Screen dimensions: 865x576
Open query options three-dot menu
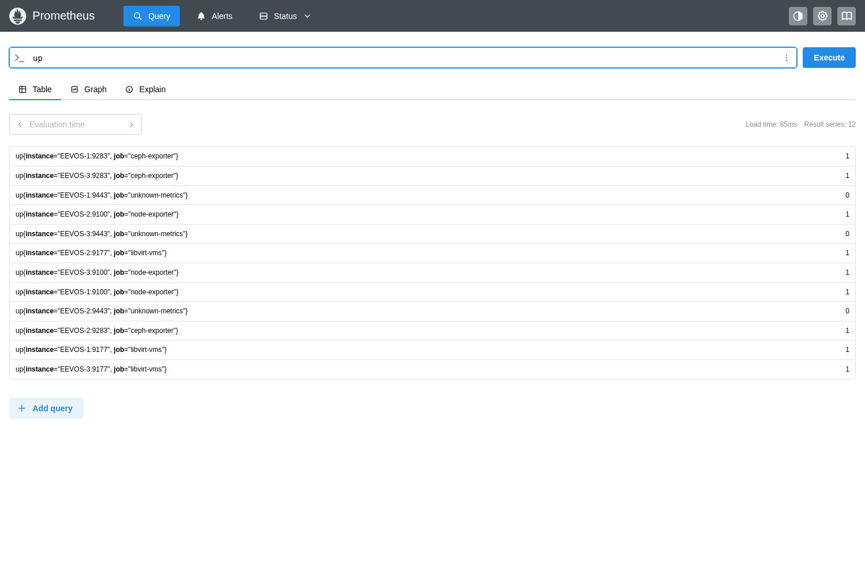(x=787, y=58)
